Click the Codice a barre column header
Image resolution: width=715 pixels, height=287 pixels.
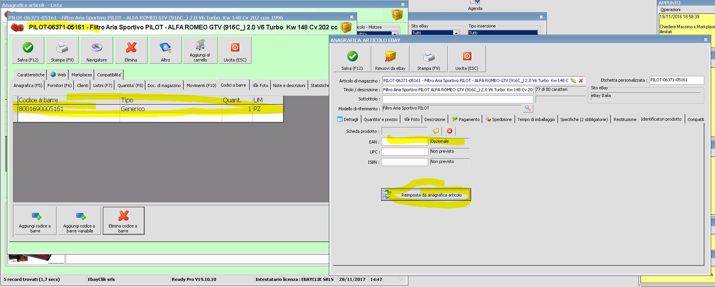[x=69, y=100]
